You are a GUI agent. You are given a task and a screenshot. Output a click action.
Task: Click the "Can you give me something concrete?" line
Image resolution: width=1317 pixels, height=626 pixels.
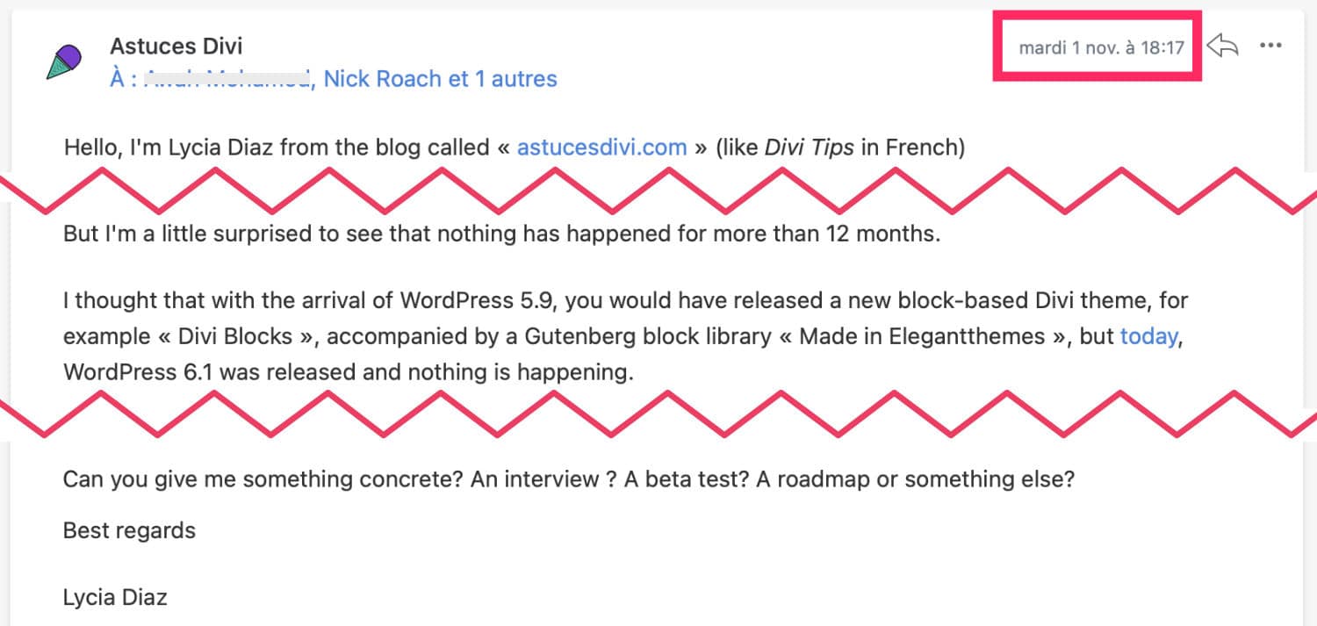click(569, 479)
